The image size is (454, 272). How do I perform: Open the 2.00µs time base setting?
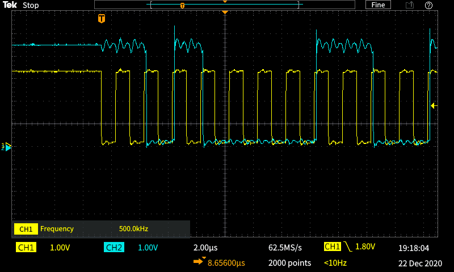[x=205, y=248]
